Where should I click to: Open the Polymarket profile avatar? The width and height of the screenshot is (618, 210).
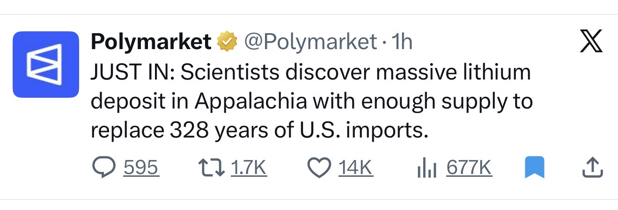tap(45, 65)
